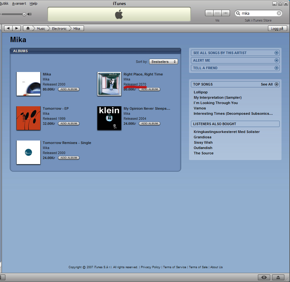Click the See All arrow in Top Songs
This screenshot has width=290, height=282.
click(x=276, y=84)
